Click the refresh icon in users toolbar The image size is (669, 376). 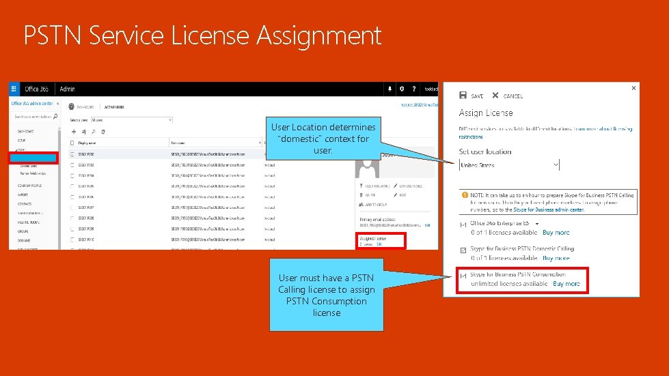coord(103,132)
